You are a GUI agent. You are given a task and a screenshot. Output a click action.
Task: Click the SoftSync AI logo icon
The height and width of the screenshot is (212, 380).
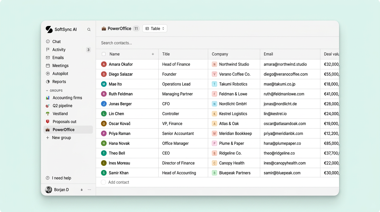[49, 30]
